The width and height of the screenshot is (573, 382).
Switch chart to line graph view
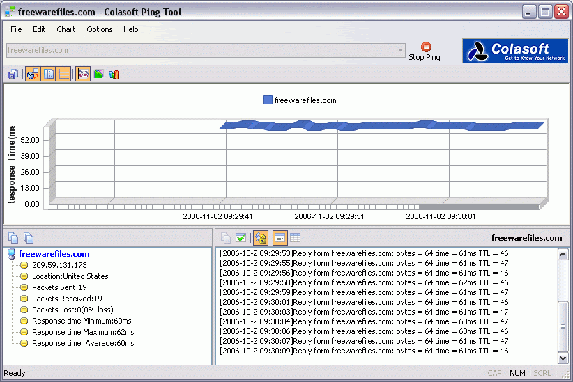click(83, 74)
